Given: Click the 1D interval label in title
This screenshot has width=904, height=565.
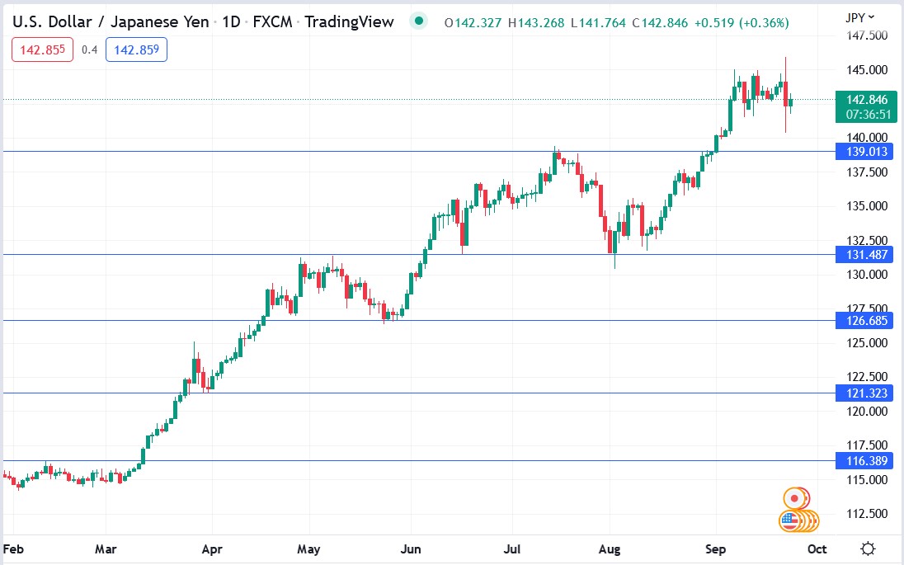Looking at the screenshot, I should [x=231, y=22].
